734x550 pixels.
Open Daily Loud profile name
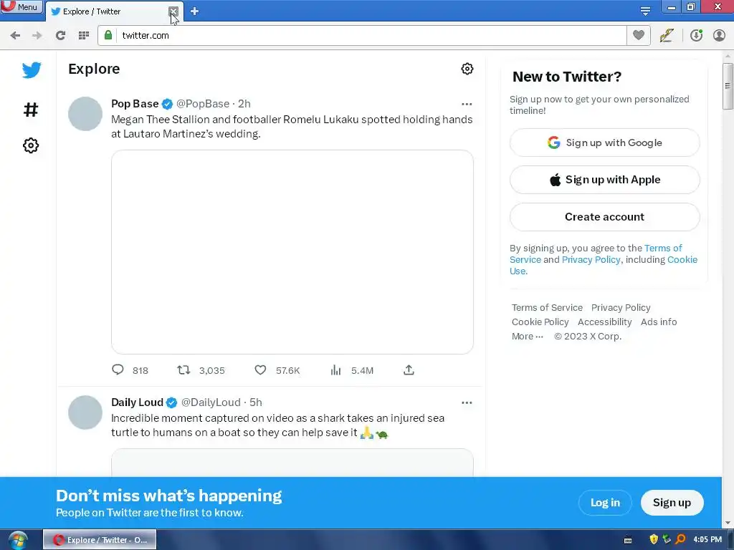pyautogui.click(x=137, y=402)
